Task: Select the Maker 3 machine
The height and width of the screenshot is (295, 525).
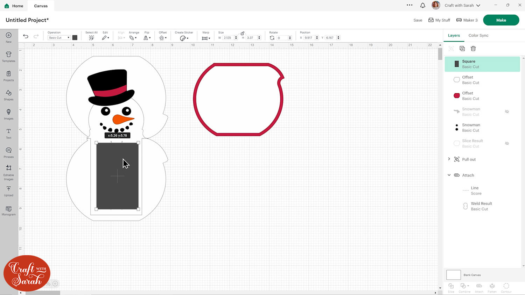Action: 467,20
